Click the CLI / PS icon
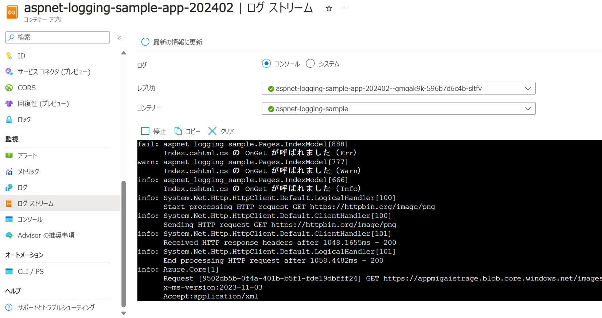This screenshot has height=318, width=602. pyautogui.click(x=9, y=271)
